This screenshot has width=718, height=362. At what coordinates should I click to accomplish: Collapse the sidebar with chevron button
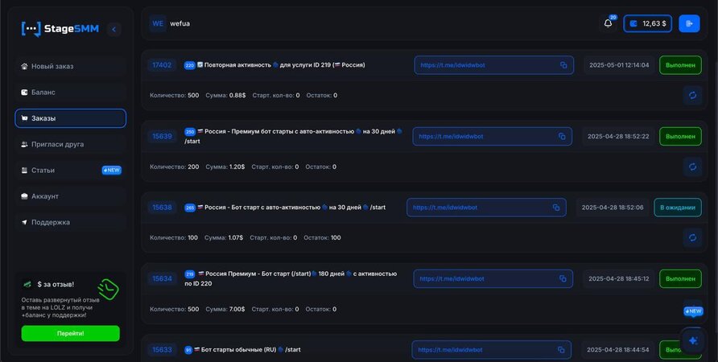click(113, 29)
